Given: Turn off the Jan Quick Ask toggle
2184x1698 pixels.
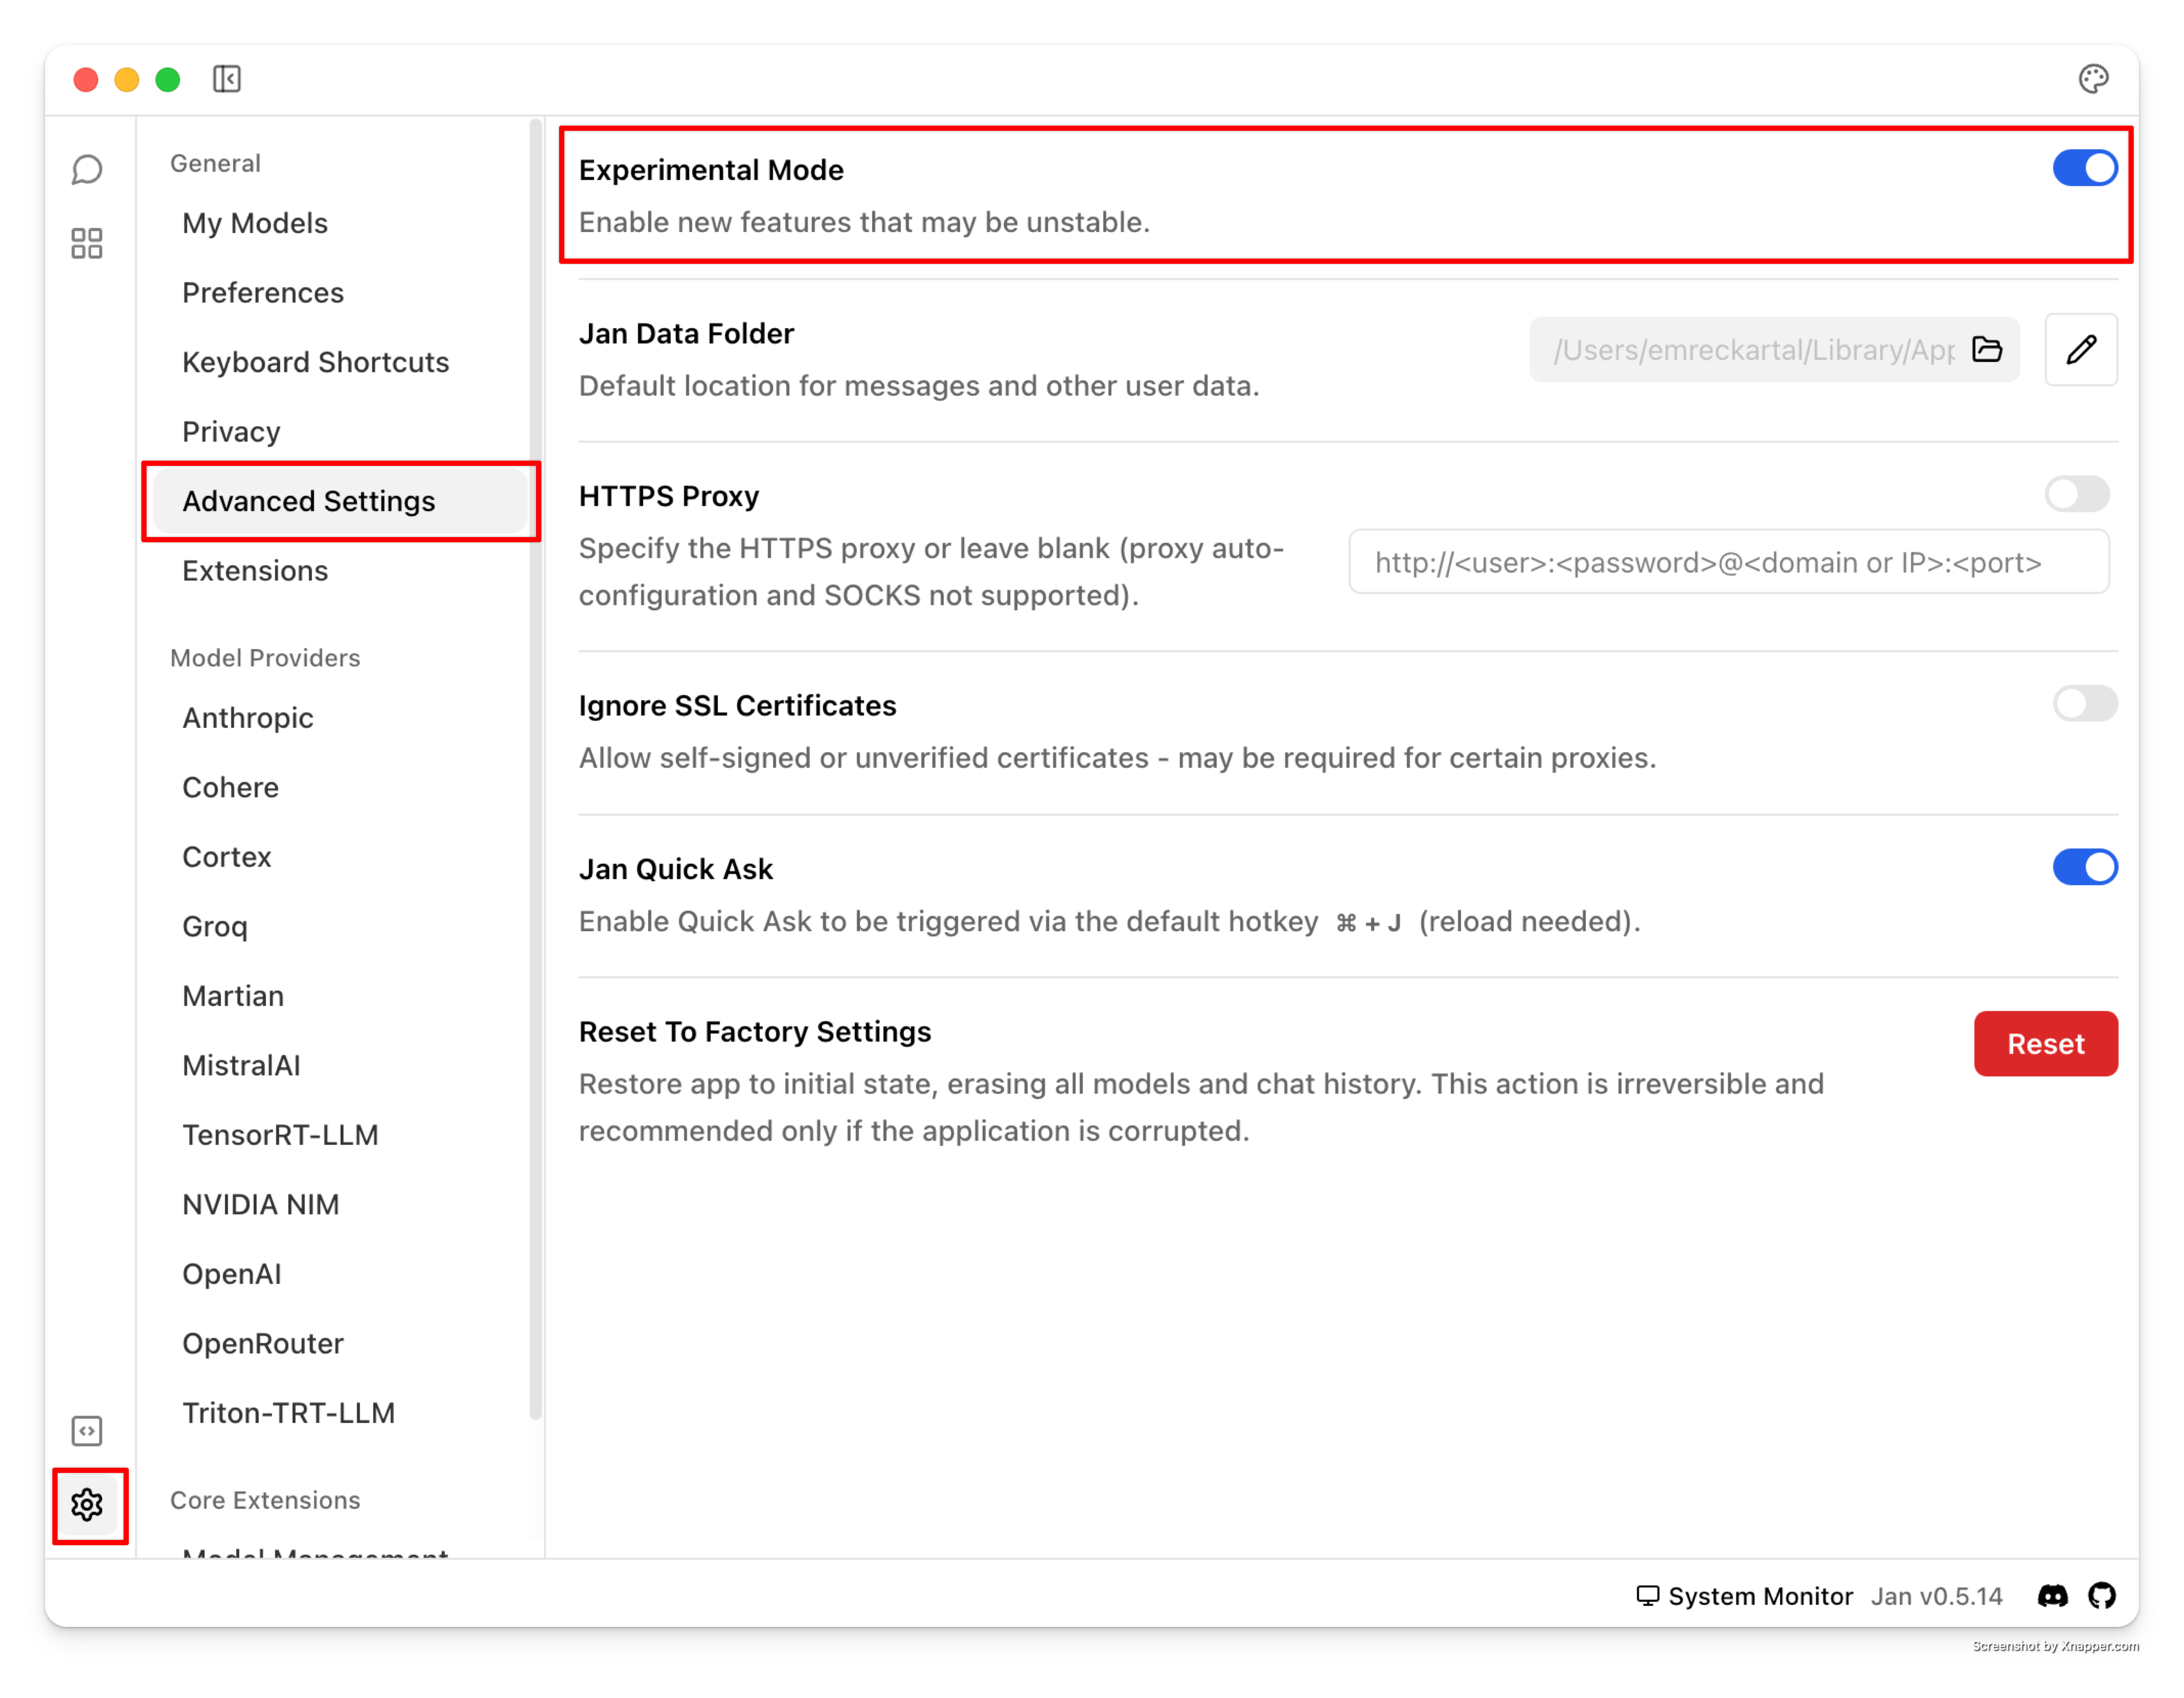Looking at the screenshot, I should pyautogui.click(x=2085, y=867).
